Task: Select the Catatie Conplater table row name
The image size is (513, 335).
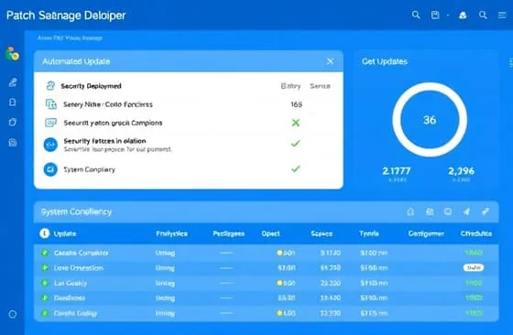Action: (82, 253)
